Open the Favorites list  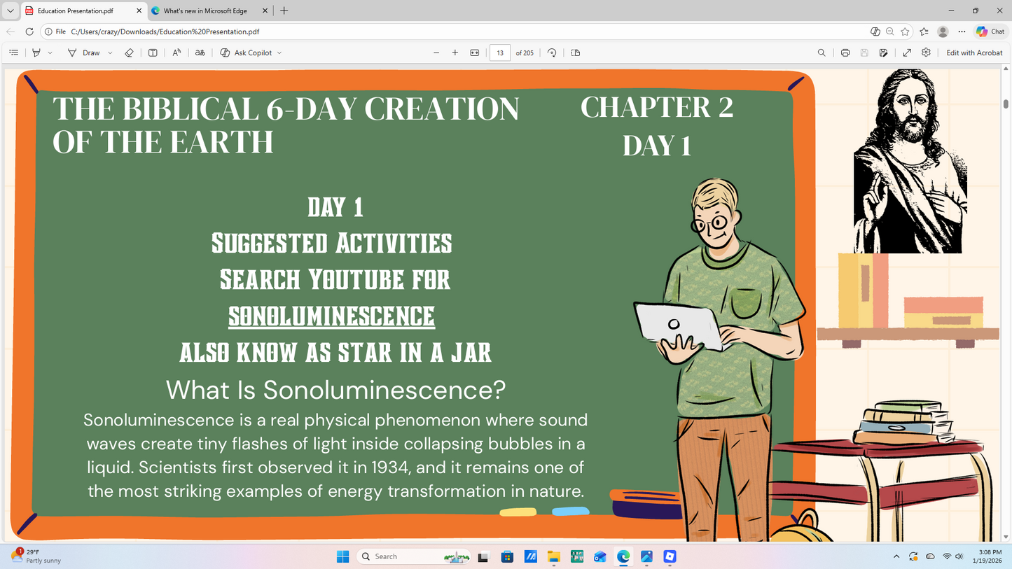924,31
